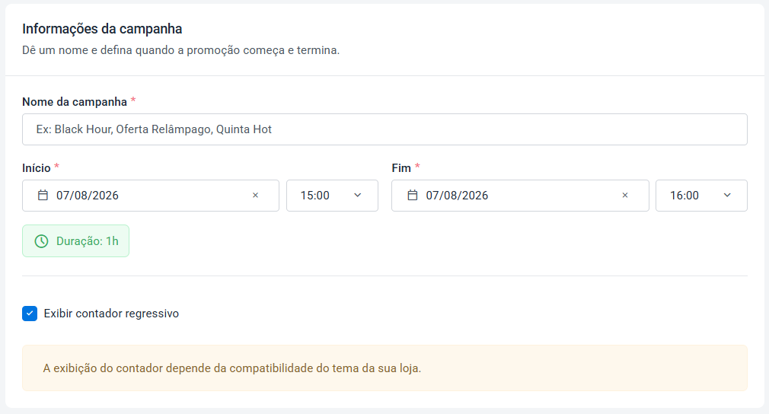Viewport: 769px width, 414px height.
Task: Open the 16:00 end time dropdown
Action: point(701,196)
